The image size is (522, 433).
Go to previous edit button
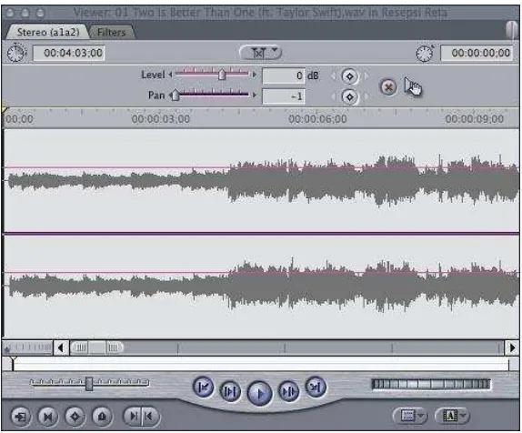(204, 387)
